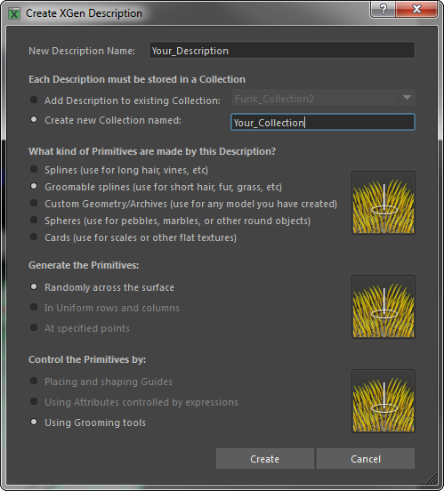The height and width of the screenshot is (491, 444).
Task: Click the Control the Primitives preview thumbnail
Action: 383,401
